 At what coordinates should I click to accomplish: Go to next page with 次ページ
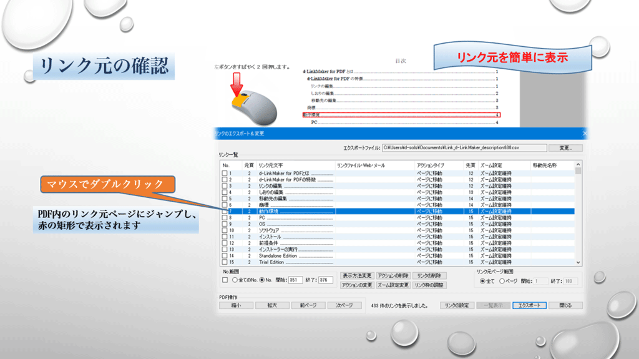tap(344, 305)
